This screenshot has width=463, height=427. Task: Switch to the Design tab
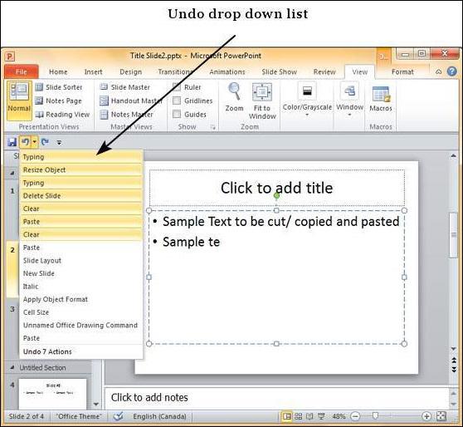pyautogui.click(x=131, y=71)
